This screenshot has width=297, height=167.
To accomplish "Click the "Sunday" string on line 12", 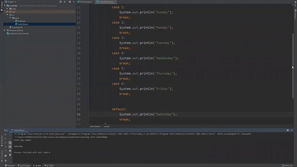I will (x=162, y=13).
